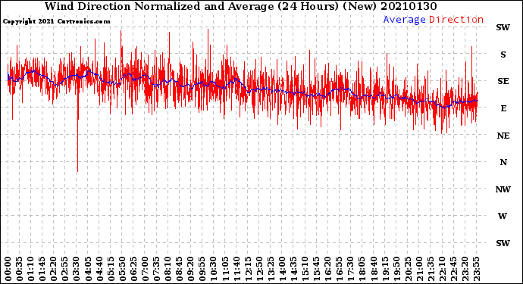This screenshot has height=284, width=523.
Task: Click the 05:50 time label
Action: [122, 269]
